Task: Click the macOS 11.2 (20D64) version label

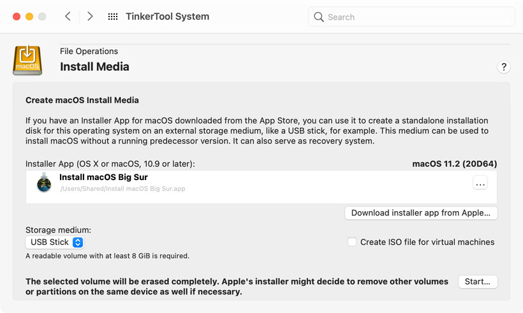Action: (x=454, y=164)
